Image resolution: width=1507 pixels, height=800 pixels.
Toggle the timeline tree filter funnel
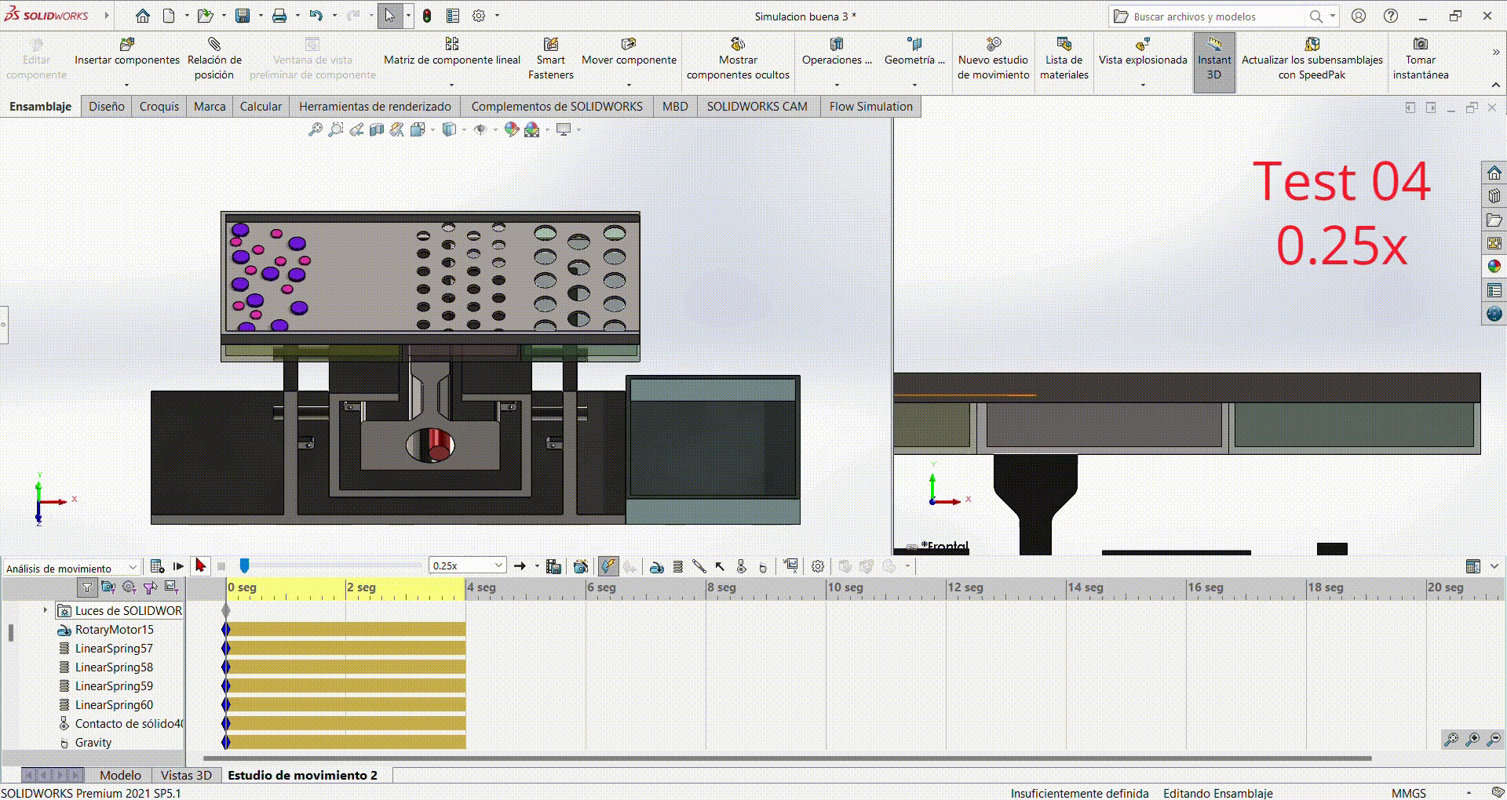[x=87, y=587]
